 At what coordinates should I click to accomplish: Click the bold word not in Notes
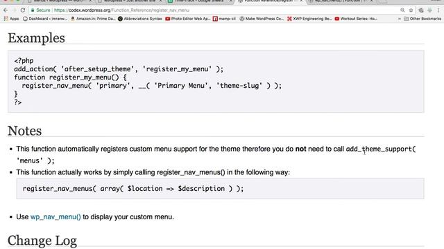pos(300,149)
